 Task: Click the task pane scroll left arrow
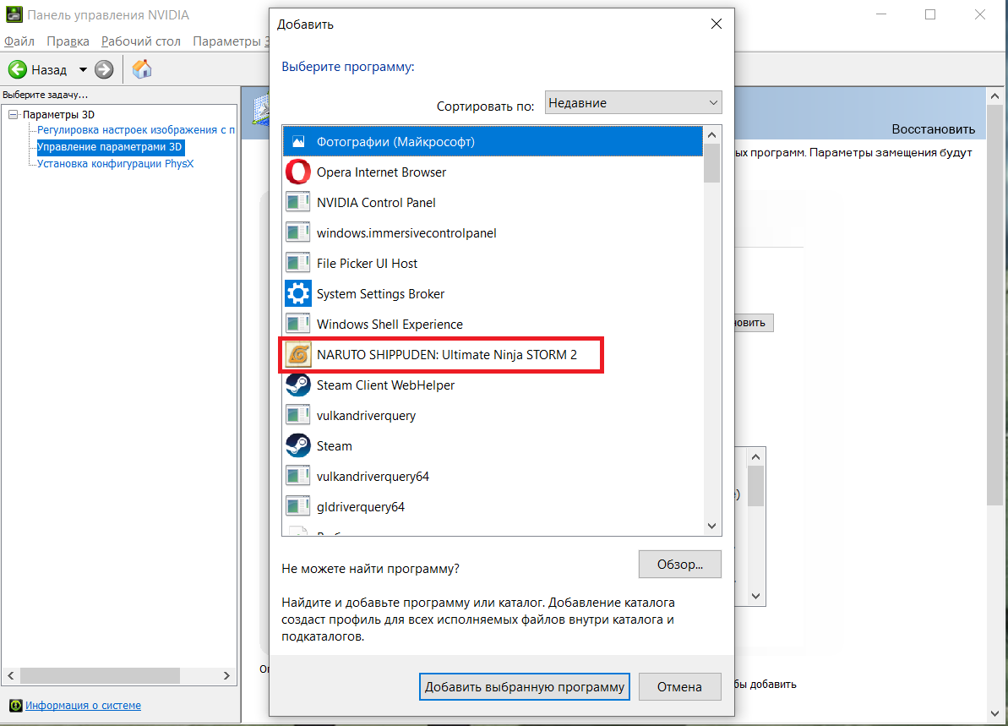tap(11, 676)
